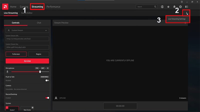Click the MOUSE MIDDLE hotkey badge
The height and width of the screenshot is (112, 200).
click(44, 77)
